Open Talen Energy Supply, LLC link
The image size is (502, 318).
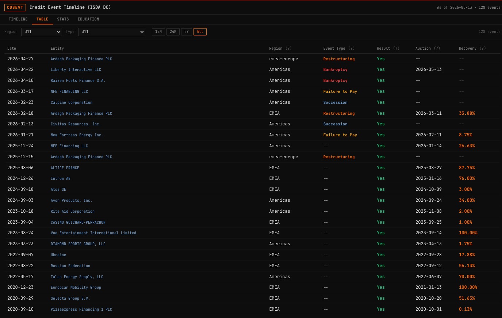tap(77, 277)
